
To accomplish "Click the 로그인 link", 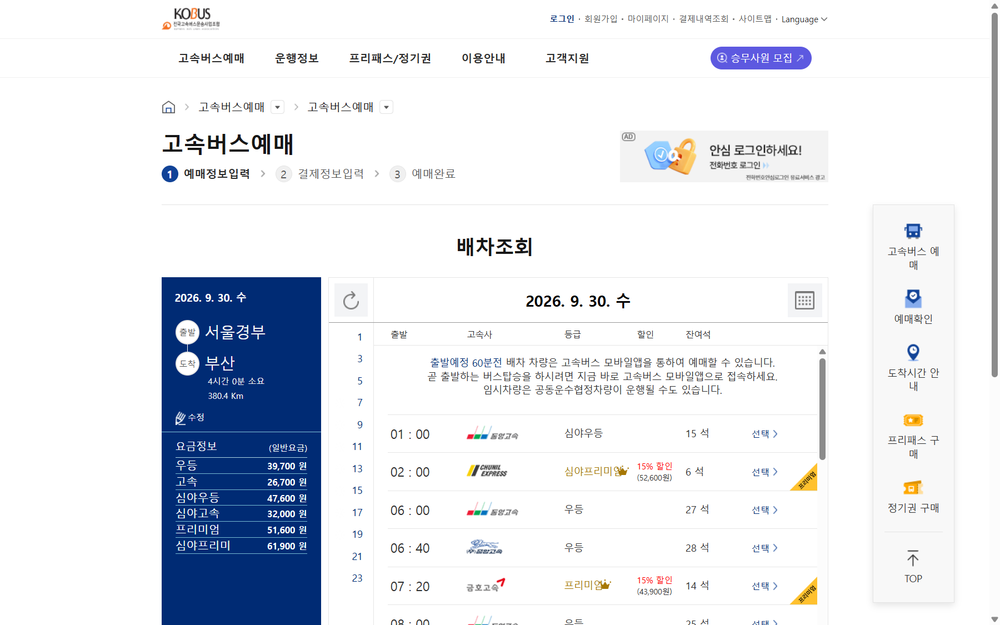I will tap(562, 19).
